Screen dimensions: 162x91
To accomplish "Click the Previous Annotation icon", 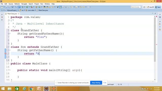I will 76,7.
